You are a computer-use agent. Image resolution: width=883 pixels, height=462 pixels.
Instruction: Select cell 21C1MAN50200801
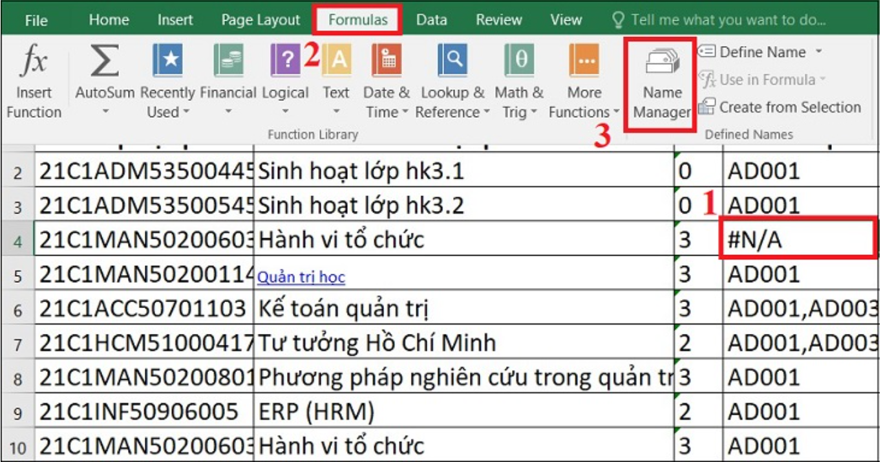(144, 377)
